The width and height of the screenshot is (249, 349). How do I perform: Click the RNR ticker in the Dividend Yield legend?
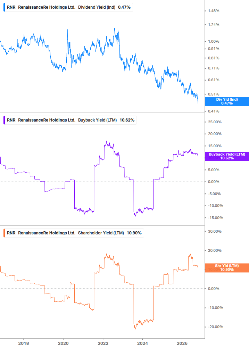click(11, 7)
